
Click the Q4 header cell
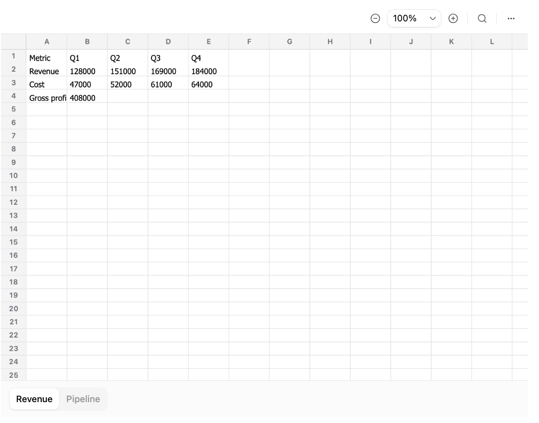(x=208, y=56)
